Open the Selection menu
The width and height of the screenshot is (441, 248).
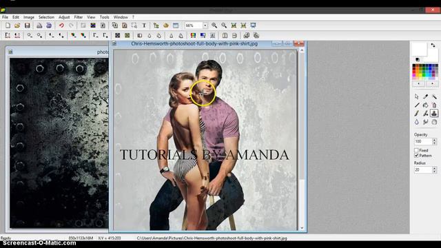(46, 17)
